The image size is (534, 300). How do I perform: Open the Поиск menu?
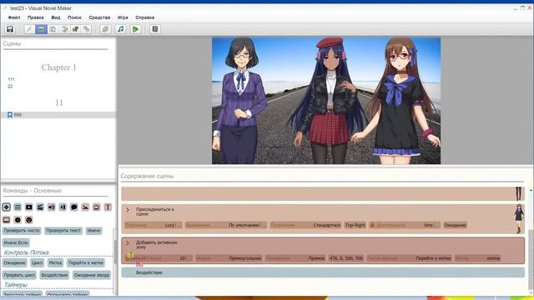[x=74, y=17]
